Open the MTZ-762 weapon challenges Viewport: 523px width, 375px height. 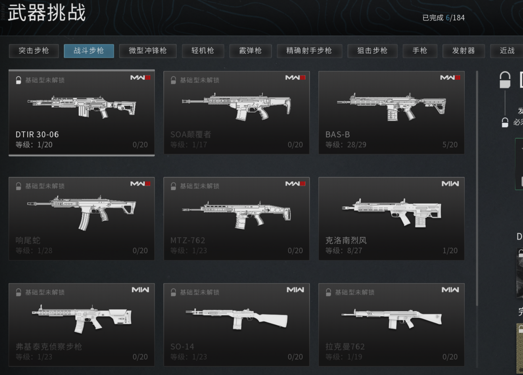click(x=236, y=218)
